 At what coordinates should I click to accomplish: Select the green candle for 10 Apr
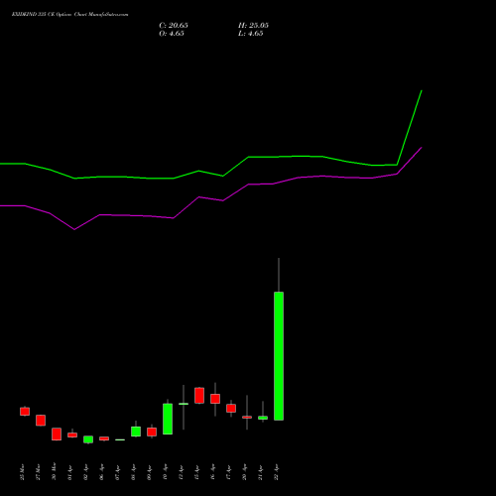tap(168, 419)
